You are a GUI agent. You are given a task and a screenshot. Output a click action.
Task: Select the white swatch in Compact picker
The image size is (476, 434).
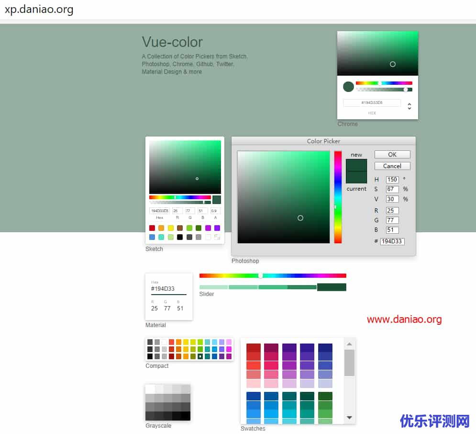pos(164,342)
